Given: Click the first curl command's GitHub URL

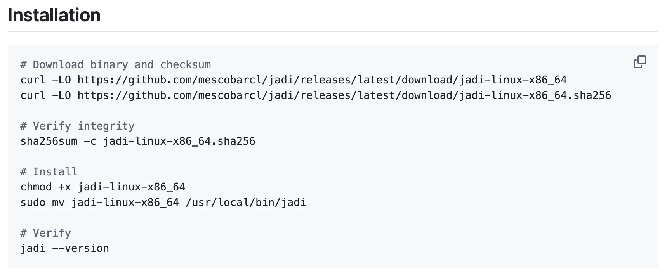Looking at the screenshot, I should 322,80.
